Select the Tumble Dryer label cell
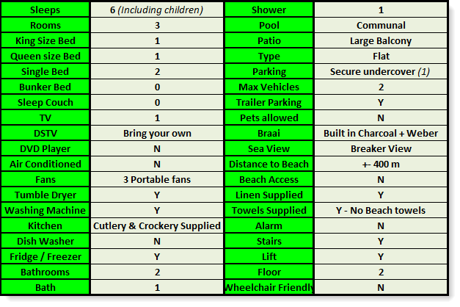 (x=45, y=195)
